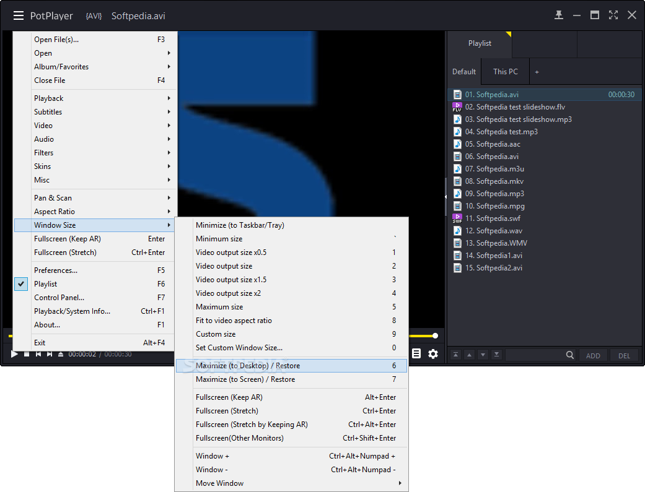Select 10. Softpedia.mpg in playlist
The width and height of the screenshot is (645, 492).
click(545, 206)
